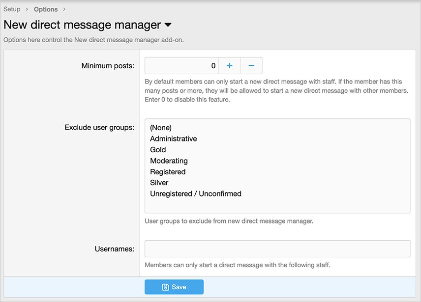Select the Registered user group
Screen dimensions: 421x302
[168, 172]
